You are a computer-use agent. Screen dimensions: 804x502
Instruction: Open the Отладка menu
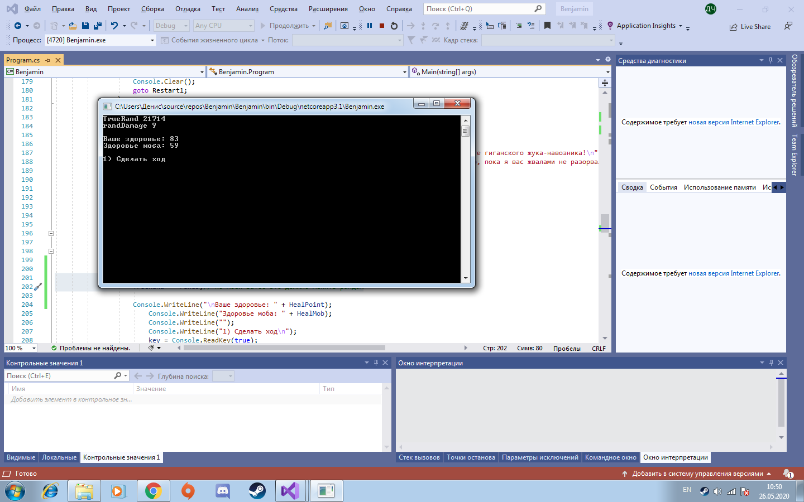(x=188, y=9)
